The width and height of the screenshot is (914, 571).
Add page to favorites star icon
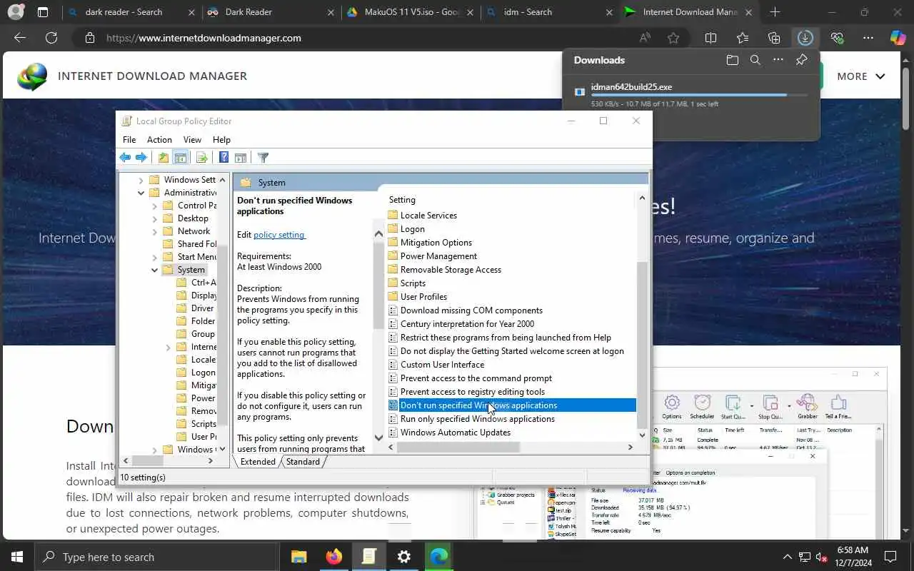click(673, 38)
